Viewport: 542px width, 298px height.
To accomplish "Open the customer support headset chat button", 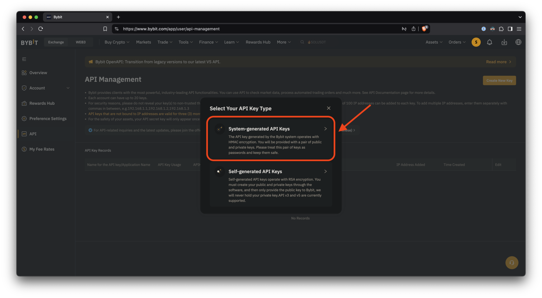I will (x=512, y=263).
